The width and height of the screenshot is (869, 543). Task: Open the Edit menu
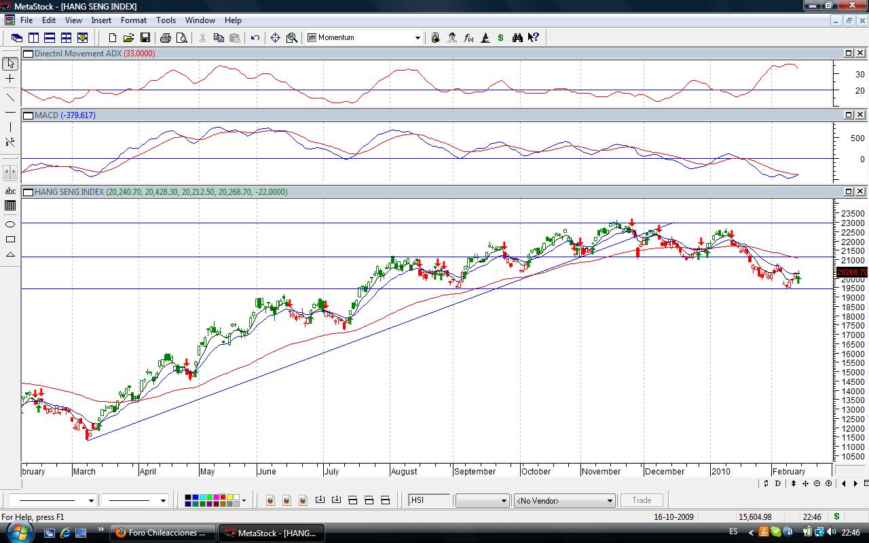coord(48,20)
